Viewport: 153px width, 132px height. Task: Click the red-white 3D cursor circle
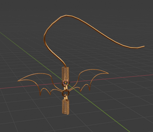point(66,83)
